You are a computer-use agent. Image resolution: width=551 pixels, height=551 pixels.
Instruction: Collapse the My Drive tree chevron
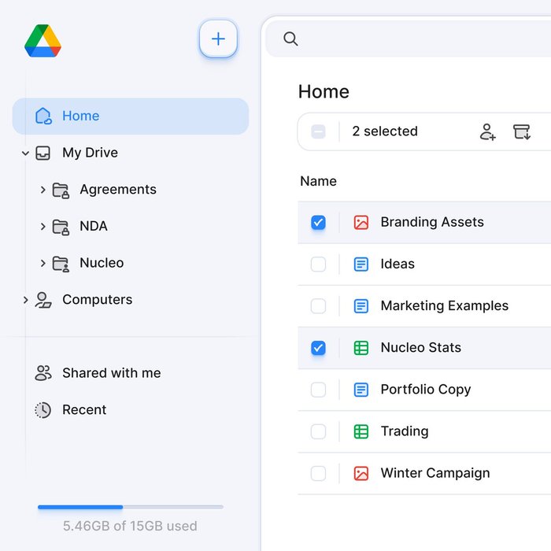pyautogui.click(x=25, y=153)
